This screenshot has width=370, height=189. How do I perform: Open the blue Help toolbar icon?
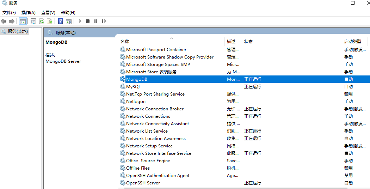tap(60, 21)
